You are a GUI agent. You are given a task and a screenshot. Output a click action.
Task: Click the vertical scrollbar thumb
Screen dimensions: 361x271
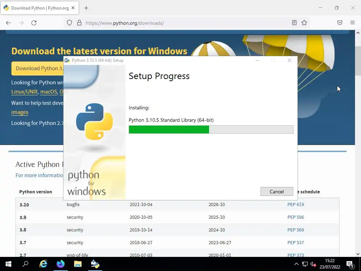click(358, 61)
